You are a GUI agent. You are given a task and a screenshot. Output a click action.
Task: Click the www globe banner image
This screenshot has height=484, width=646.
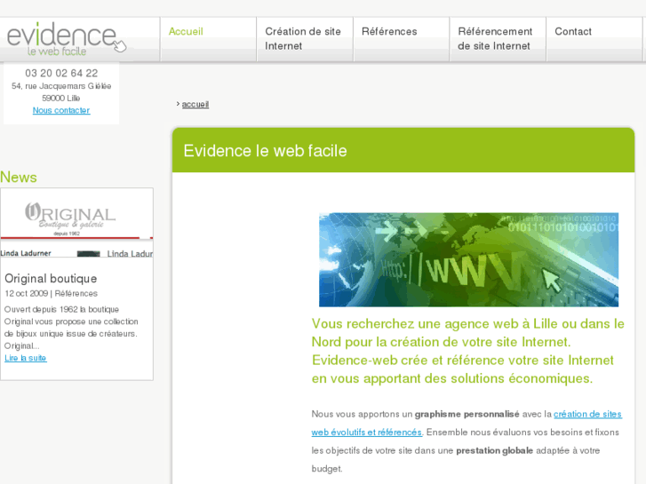point(468,259)
